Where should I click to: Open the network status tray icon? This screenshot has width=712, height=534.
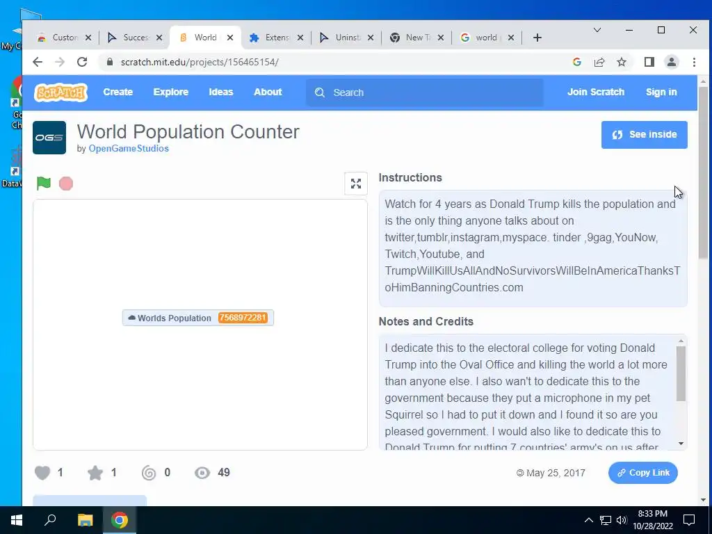coord(606,520)
